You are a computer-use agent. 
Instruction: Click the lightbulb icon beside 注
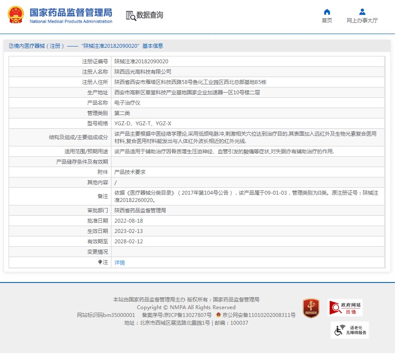point(100,262)
